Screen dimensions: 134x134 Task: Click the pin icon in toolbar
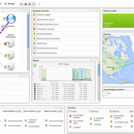[x=39, y=4]
